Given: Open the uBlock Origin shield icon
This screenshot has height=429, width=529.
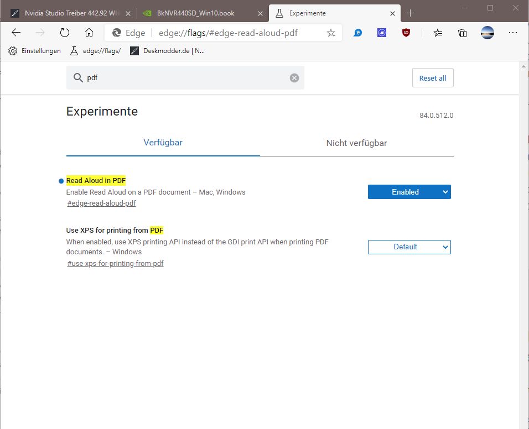Looking at the screenshot, I should point(406,33).
